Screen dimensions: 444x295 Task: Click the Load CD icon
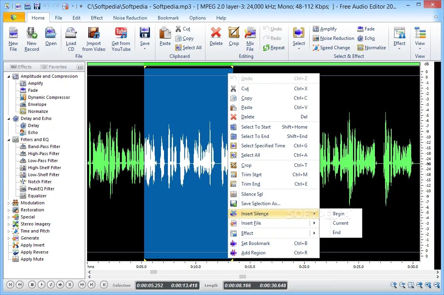click(71, 39)
